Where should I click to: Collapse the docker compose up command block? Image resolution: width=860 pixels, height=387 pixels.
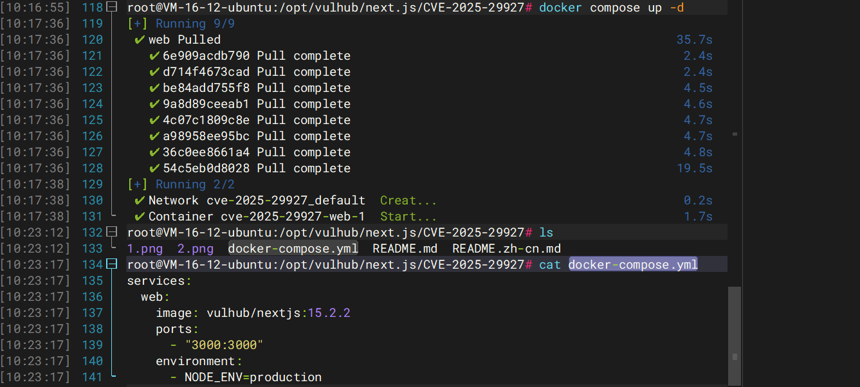[x=112, y=8]
